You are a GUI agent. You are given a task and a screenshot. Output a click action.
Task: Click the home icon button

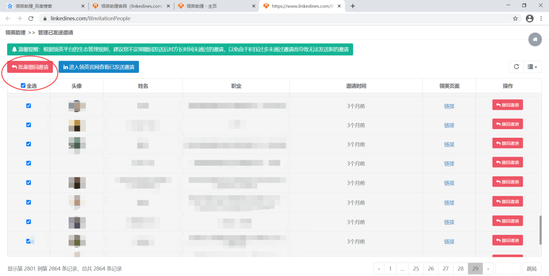pos(535,39)
